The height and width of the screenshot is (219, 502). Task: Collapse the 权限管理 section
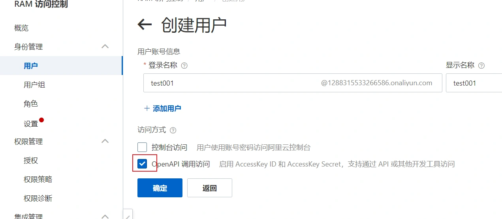[x=105, y=141]
